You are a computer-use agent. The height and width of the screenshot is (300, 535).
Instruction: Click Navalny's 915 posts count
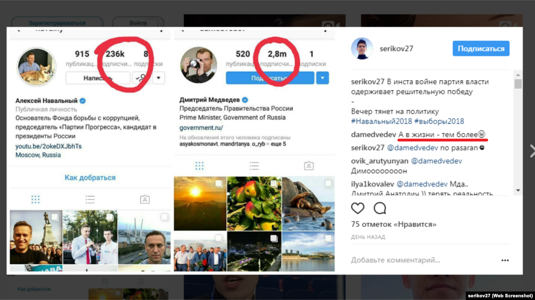point(82,54)
